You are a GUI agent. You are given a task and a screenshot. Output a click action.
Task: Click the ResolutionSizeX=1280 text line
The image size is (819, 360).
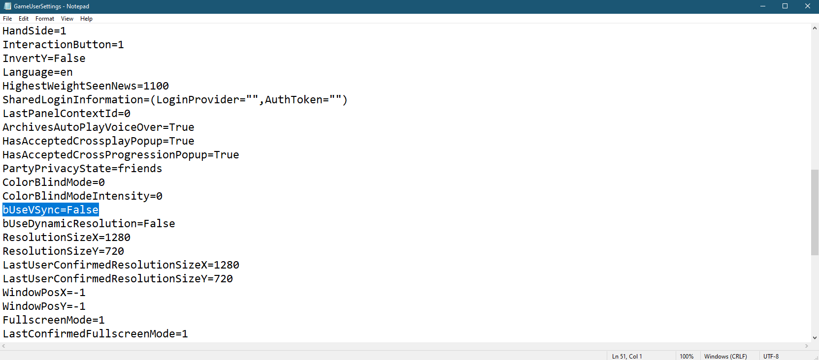coord(66,238)
